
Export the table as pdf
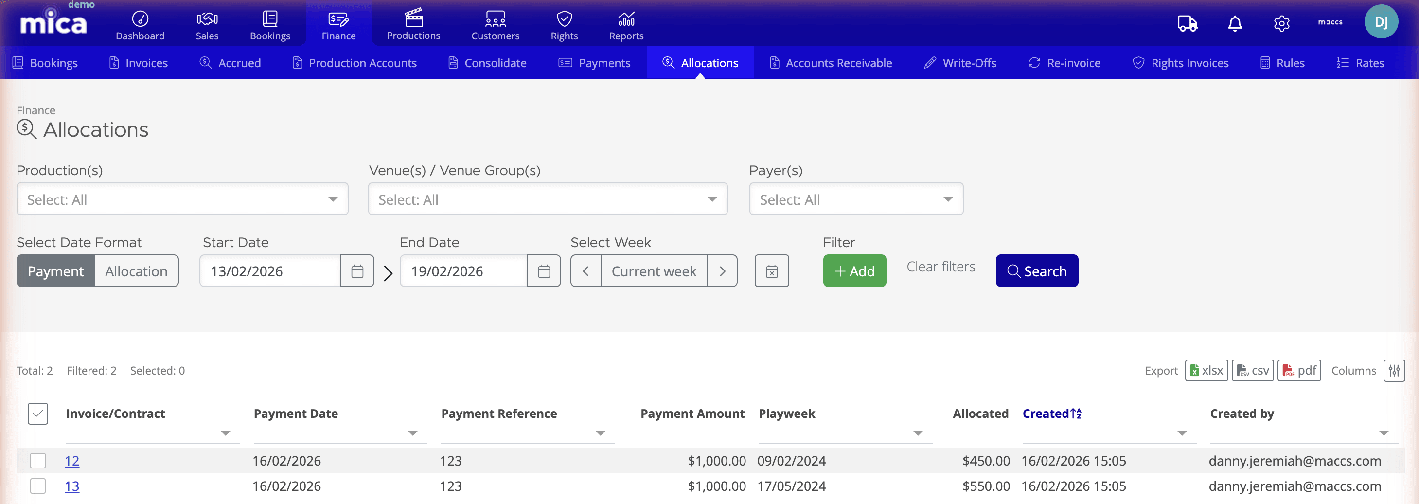pyautogui.click(x=1299, y=370)
